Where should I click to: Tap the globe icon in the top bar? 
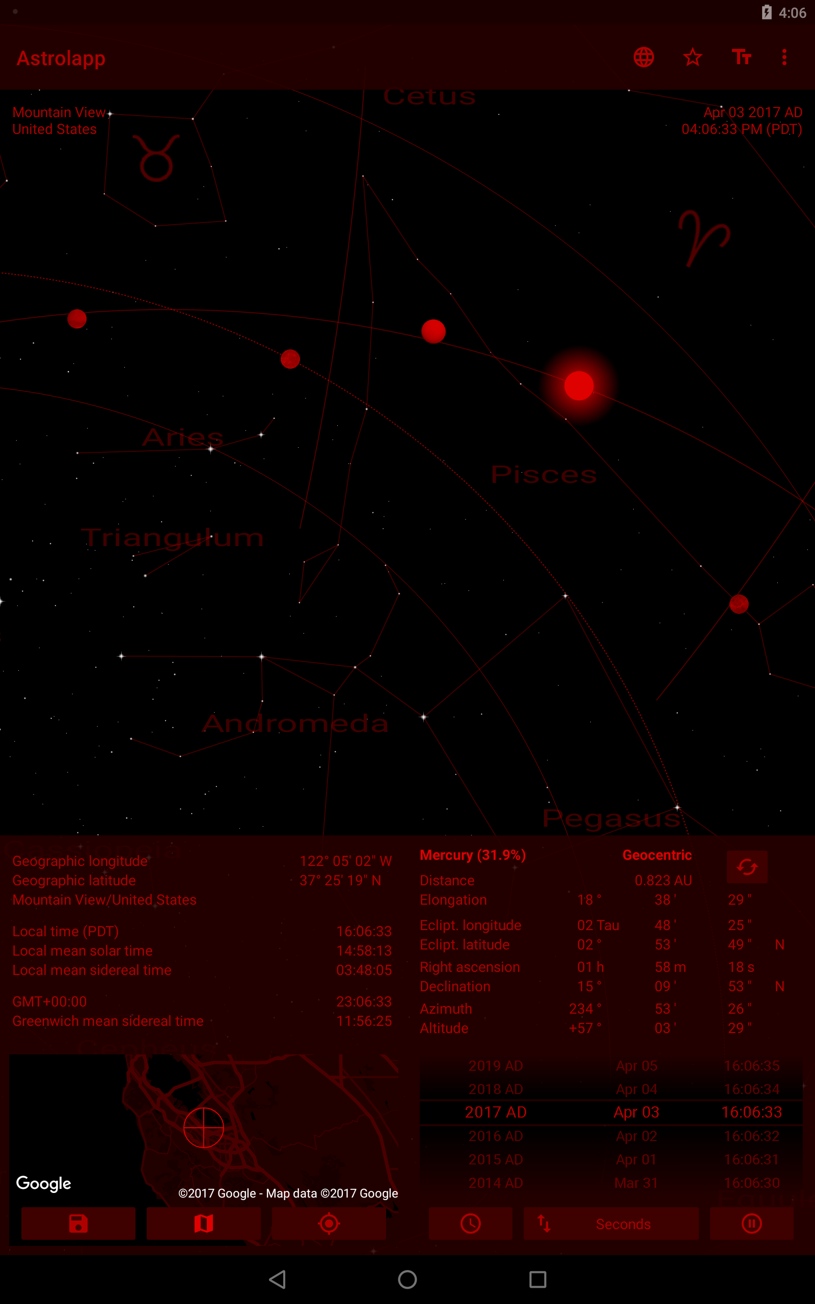(x=643, y=57)
